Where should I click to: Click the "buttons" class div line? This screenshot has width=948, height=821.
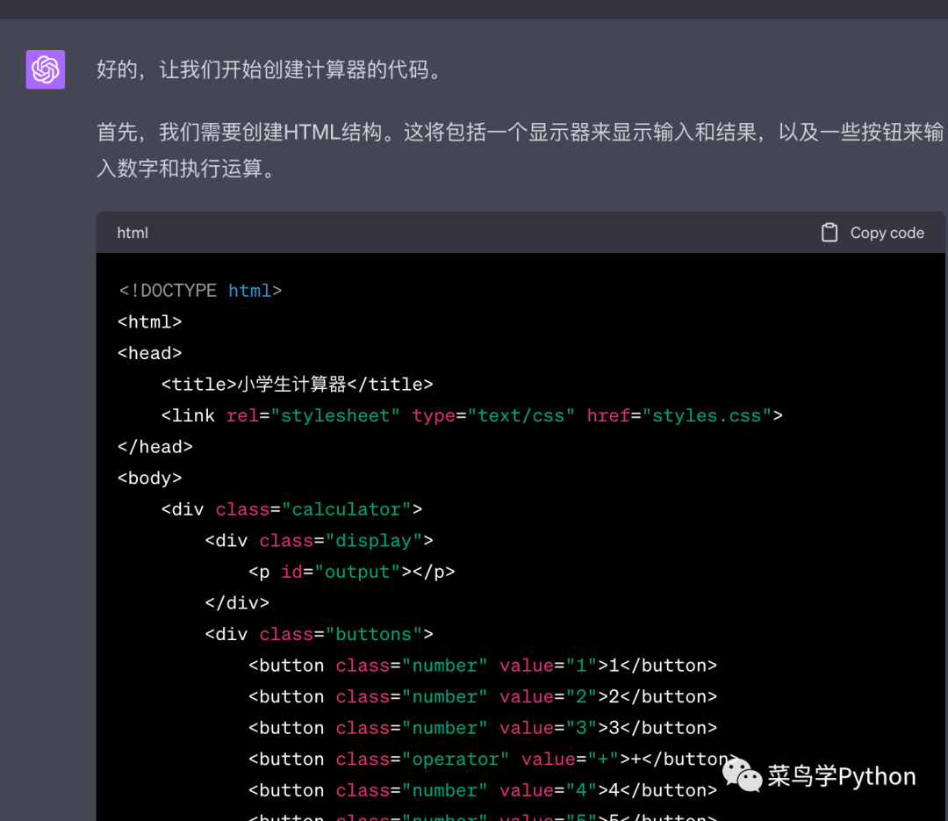point(319,634)
